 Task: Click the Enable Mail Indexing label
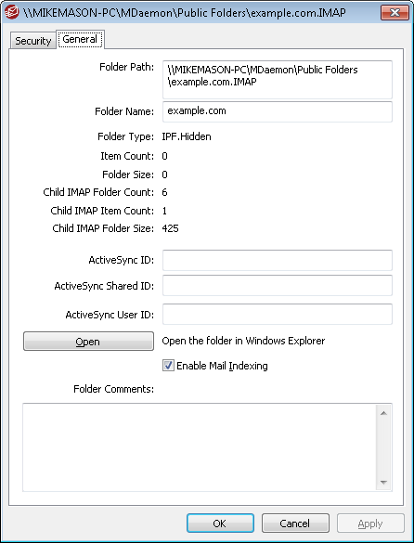point(222,366)
